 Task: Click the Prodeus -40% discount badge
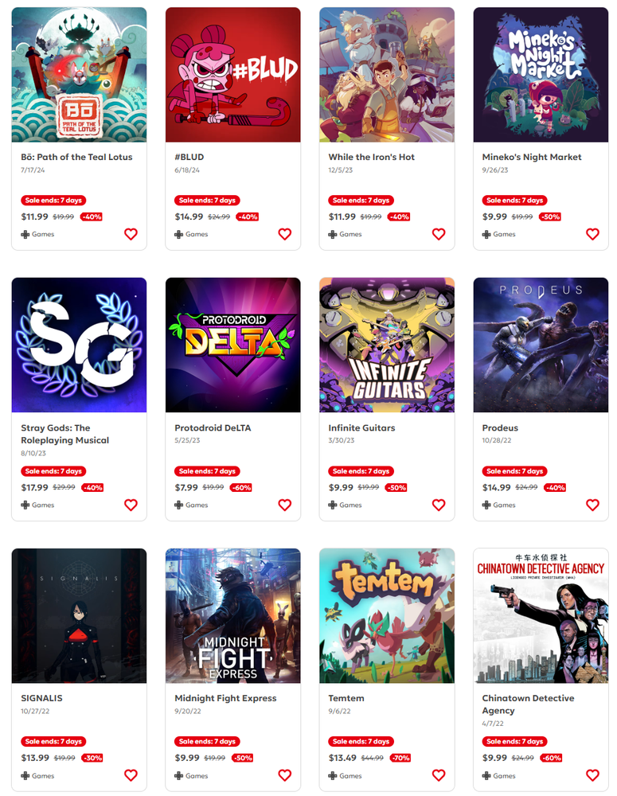point(555,487)
